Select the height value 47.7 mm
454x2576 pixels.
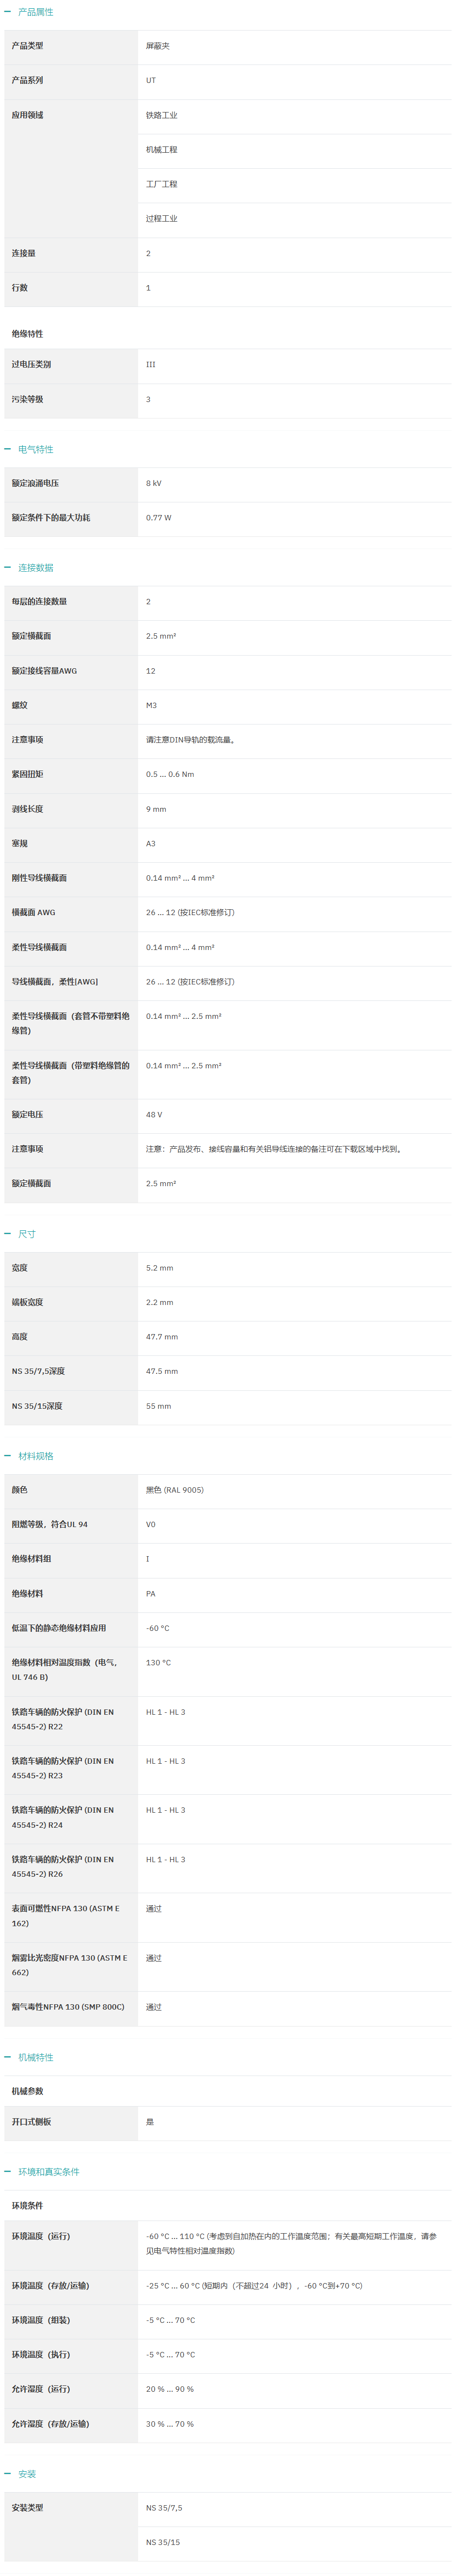pyautogui.click(x=162, y=1336)
